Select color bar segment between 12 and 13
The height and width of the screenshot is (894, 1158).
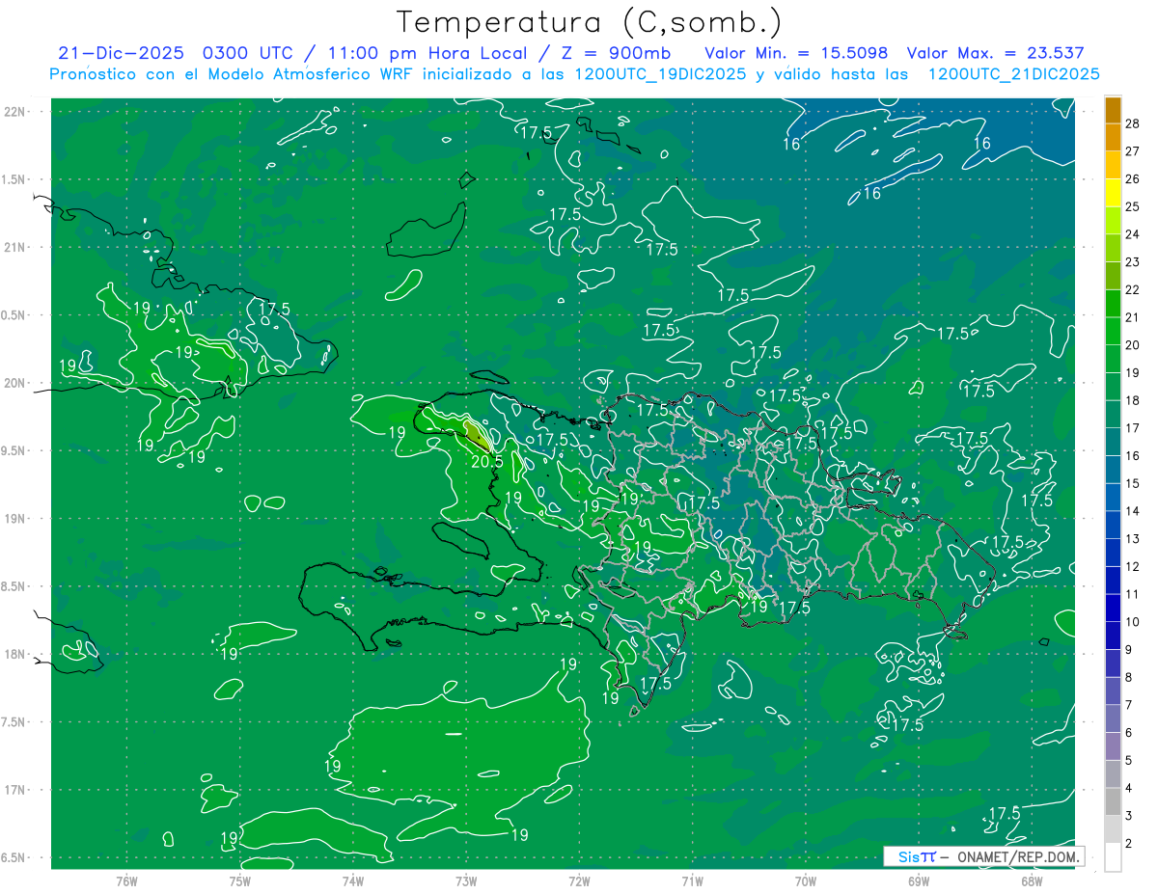pyautogui.click(x=1113, y=553)
